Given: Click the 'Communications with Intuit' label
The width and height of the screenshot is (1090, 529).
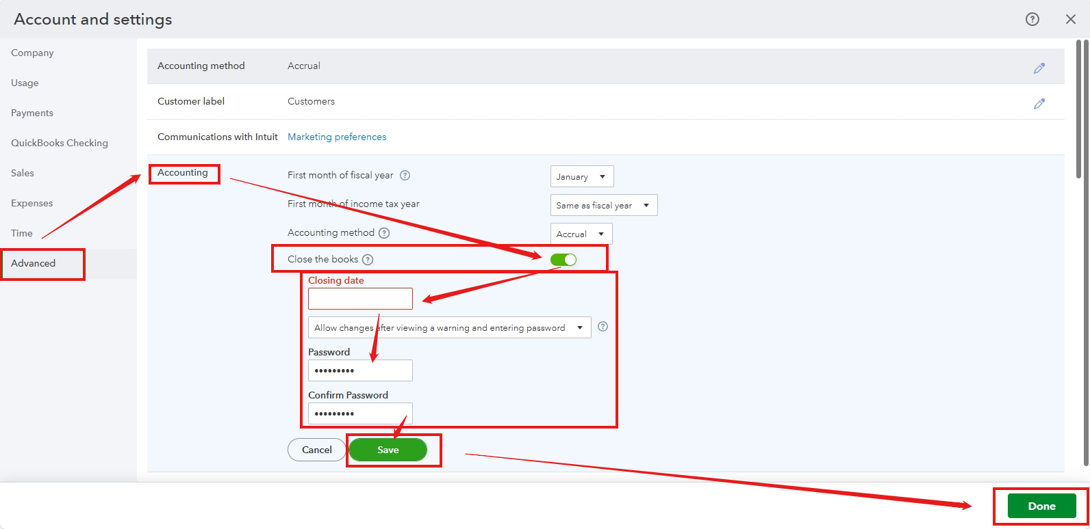Looking at the screenshot, I should coord(218,137).
